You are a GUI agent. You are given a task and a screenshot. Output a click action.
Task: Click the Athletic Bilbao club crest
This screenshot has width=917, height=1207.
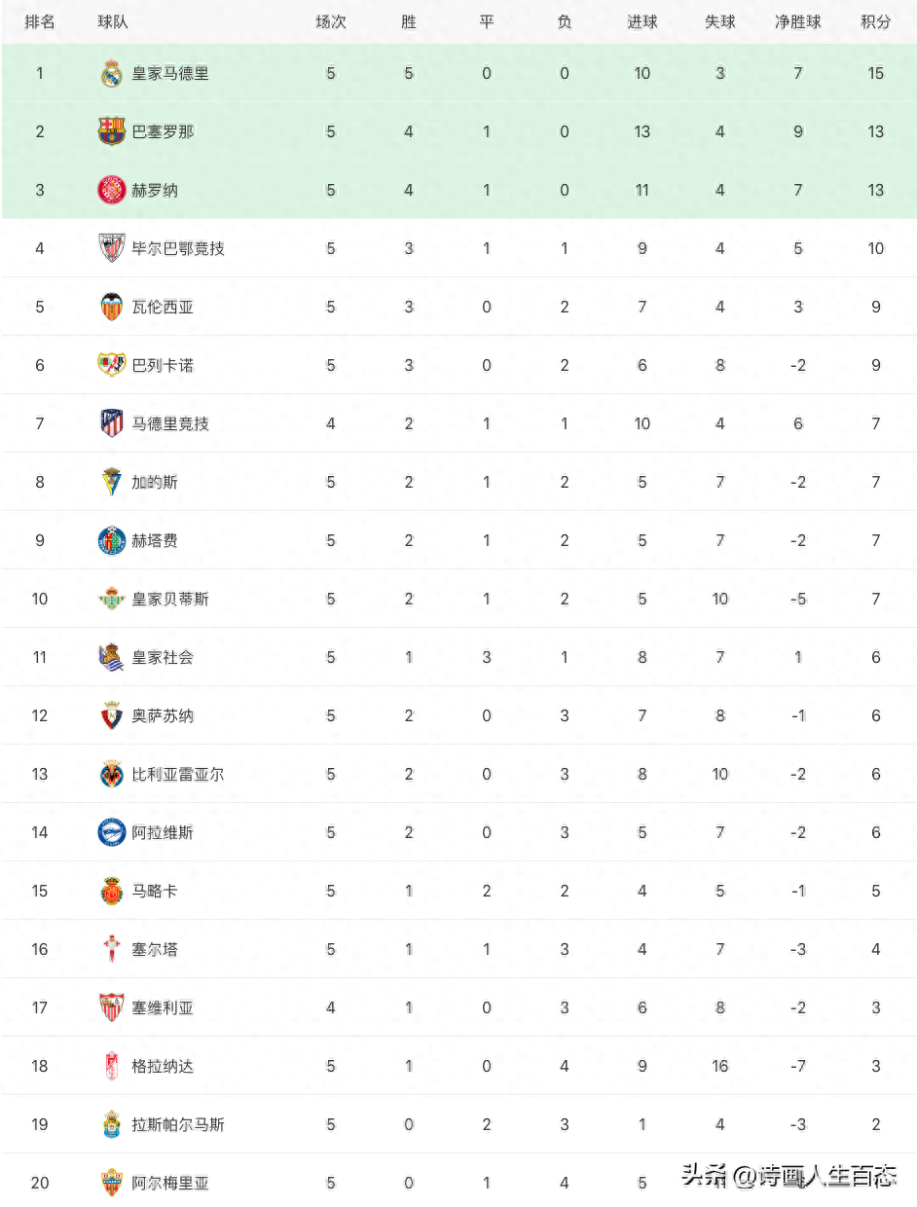tap(112, 248)
